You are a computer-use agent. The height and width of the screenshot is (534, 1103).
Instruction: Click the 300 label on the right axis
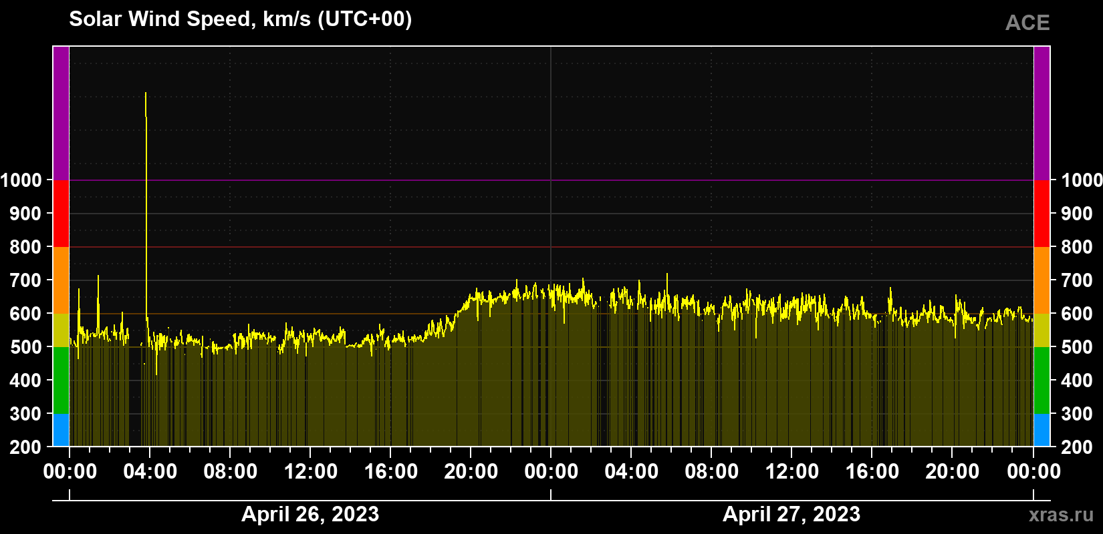pyautogui.click(x=1077, y=414)
